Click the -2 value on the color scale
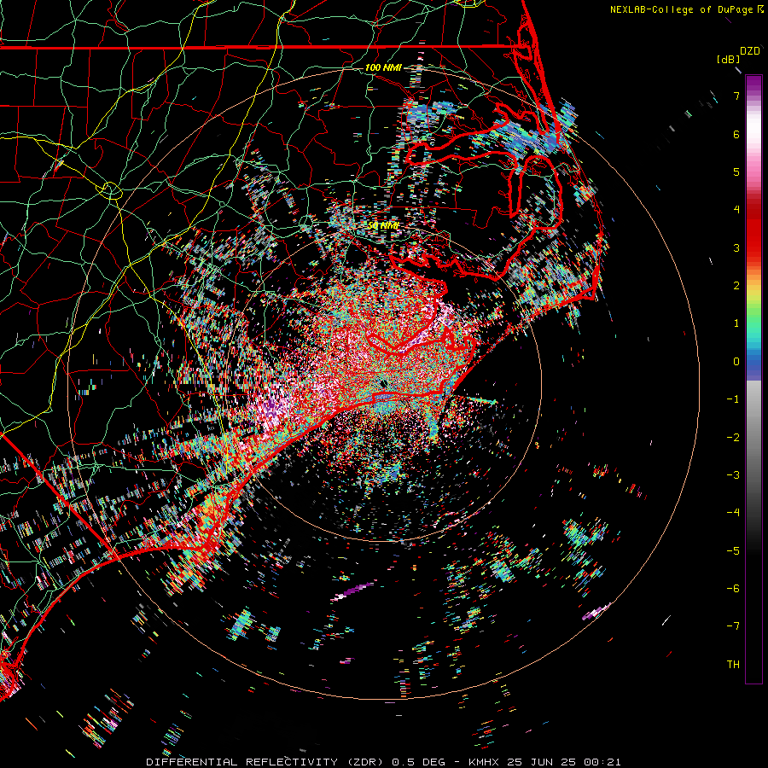This screenshot has width=768, height=768. coord(733,438)
